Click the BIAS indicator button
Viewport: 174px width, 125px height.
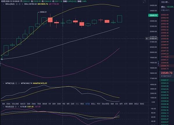(x=142, y=103)
